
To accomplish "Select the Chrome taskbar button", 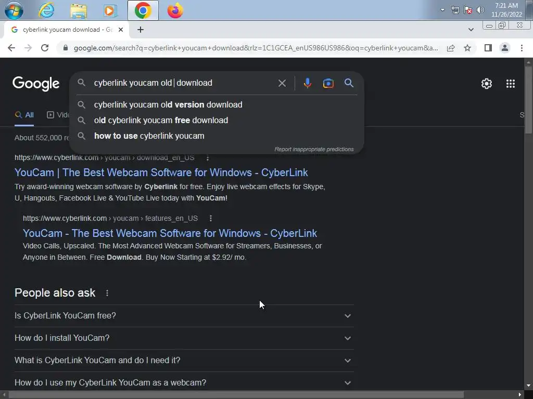I will click(x=143, y=10).
